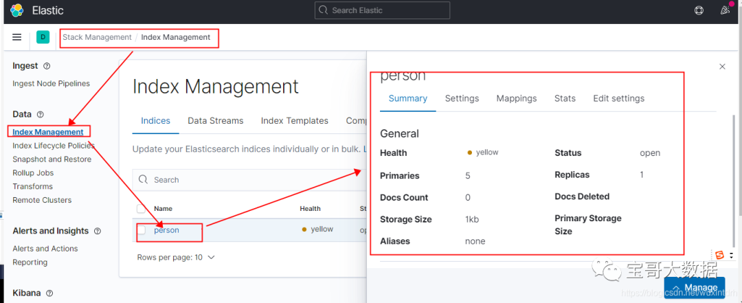Click the flyout vertical scrollbar

pos(735,180)
